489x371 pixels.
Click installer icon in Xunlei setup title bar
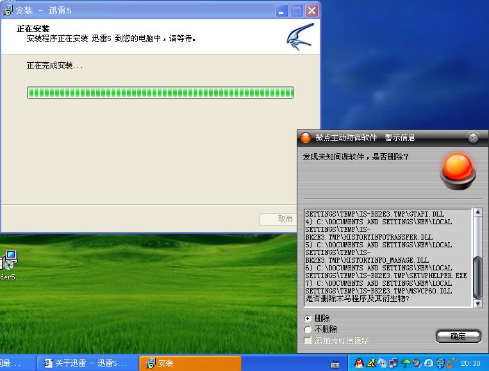[x=8, y=10]
